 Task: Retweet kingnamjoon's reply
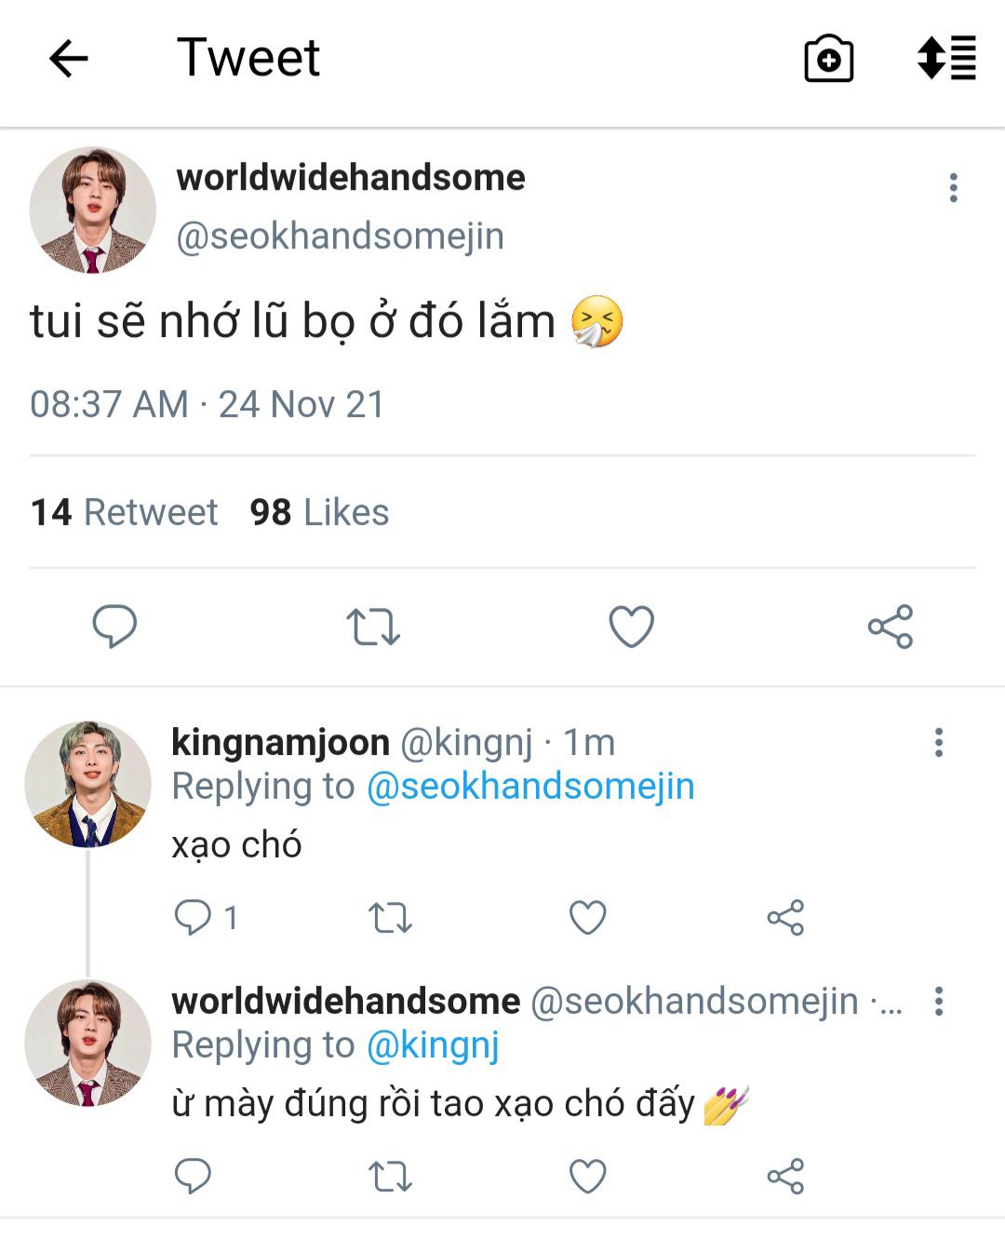(x=390, y=918)
